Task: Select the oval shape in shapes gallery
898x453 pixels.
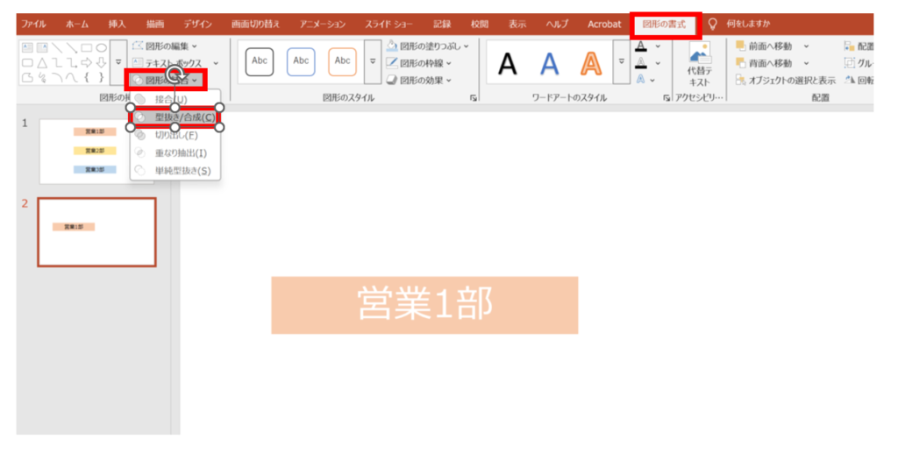Action: [x=102, y=47]
